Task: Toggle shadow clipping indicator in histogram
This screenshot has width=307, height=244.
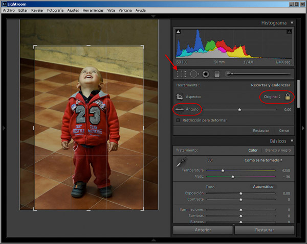Action: pyautogui.click(x=178, y=32)
